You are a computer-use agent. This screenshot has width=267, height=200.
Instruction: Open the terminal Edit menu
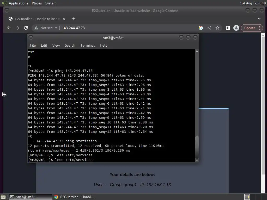click(44, 45)
